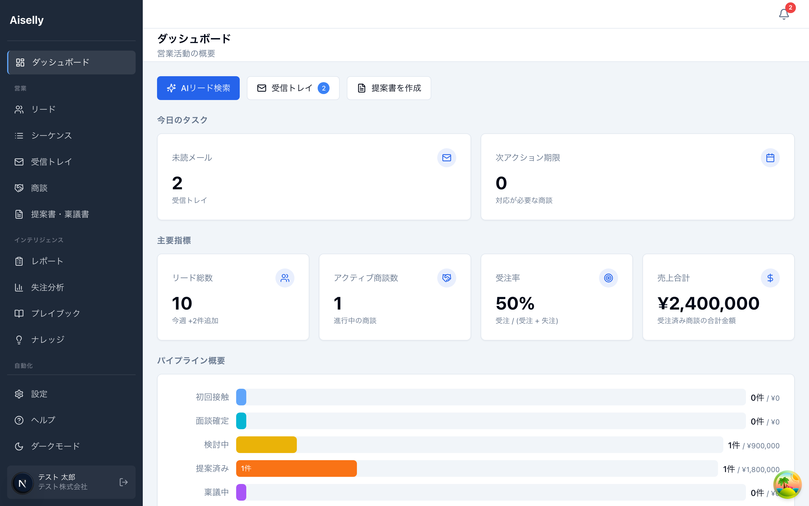The image size is (809, 506).
Task: Click the 失注分析 bar chart icon
Action: click(x=19, y=288)
